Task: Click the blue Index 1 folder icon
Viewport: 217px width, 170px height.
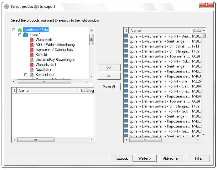Action: point(26,35)
